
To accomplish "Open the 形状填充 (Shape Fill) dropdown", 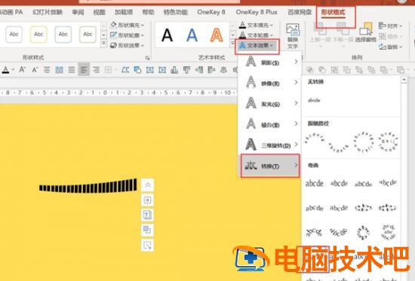I will coord(128,25).
